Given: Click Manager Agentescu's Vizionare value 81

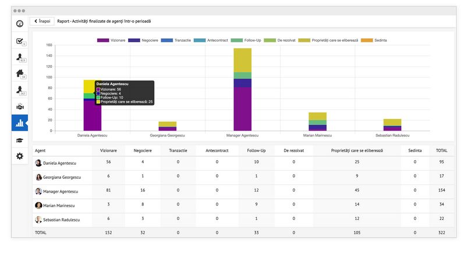Looking at the screenshot, I should click(108, 190).
